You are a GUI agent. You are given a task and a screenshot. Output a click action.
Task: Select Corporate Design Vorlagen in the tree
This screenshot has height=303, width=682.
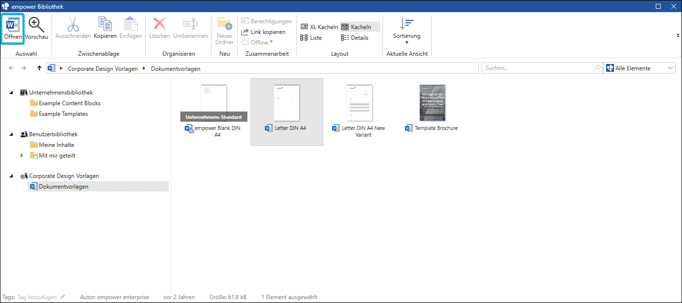click(x=64, y=176)
